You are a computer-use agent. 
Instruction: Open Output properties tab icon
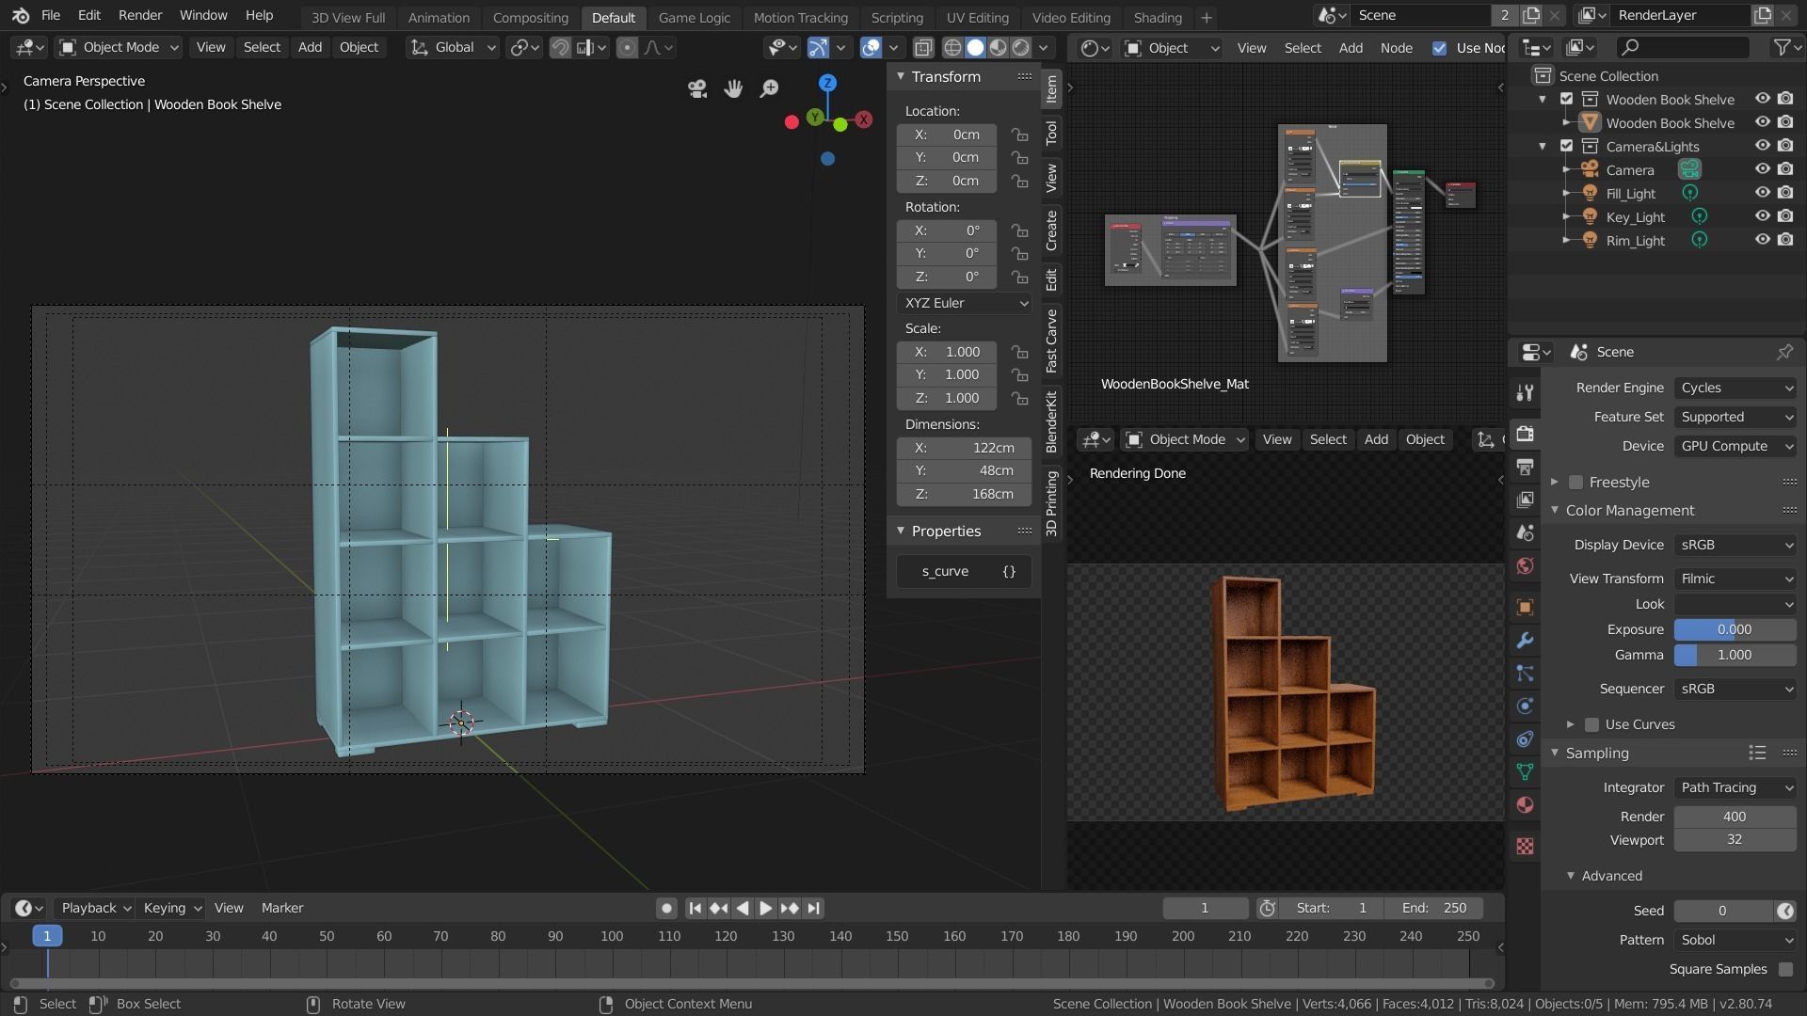(1526, 467)
